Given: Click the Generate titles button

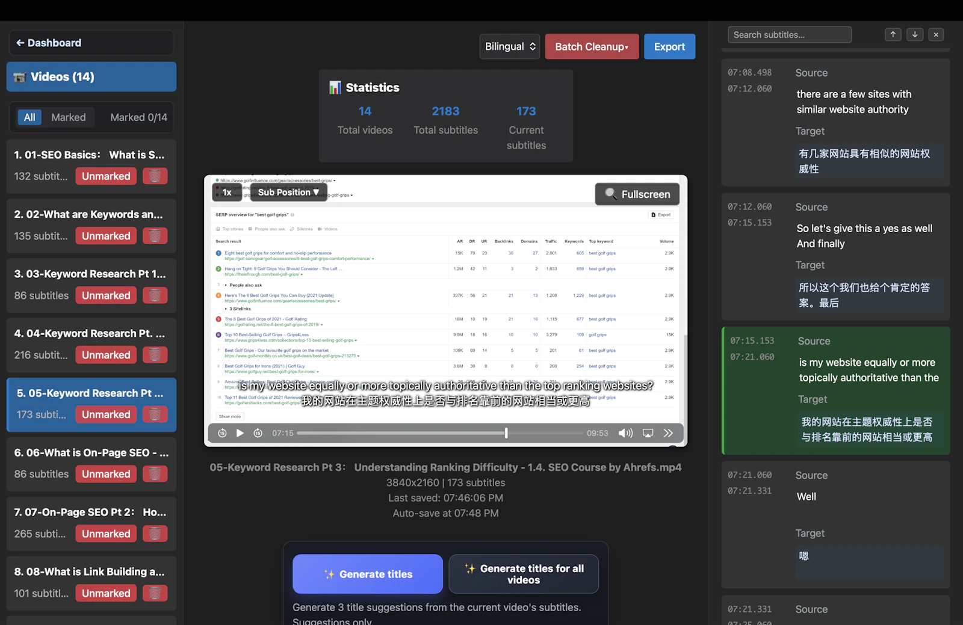Looking at the screenshot, I should coord(368,574).
